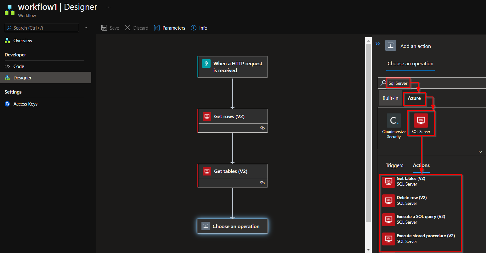This screenshot has height=253, width=486.
Task: Open the Code view
Action: 19,66
